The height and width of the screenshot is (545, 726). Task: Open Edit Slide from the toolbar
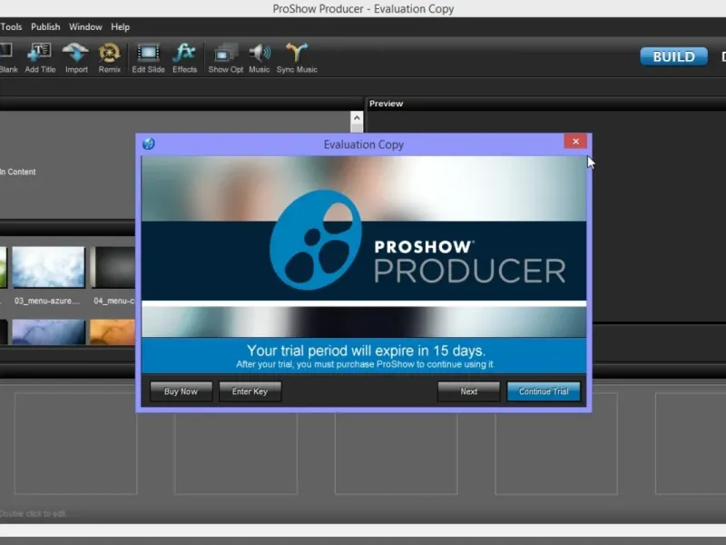[x=148, y=58]
